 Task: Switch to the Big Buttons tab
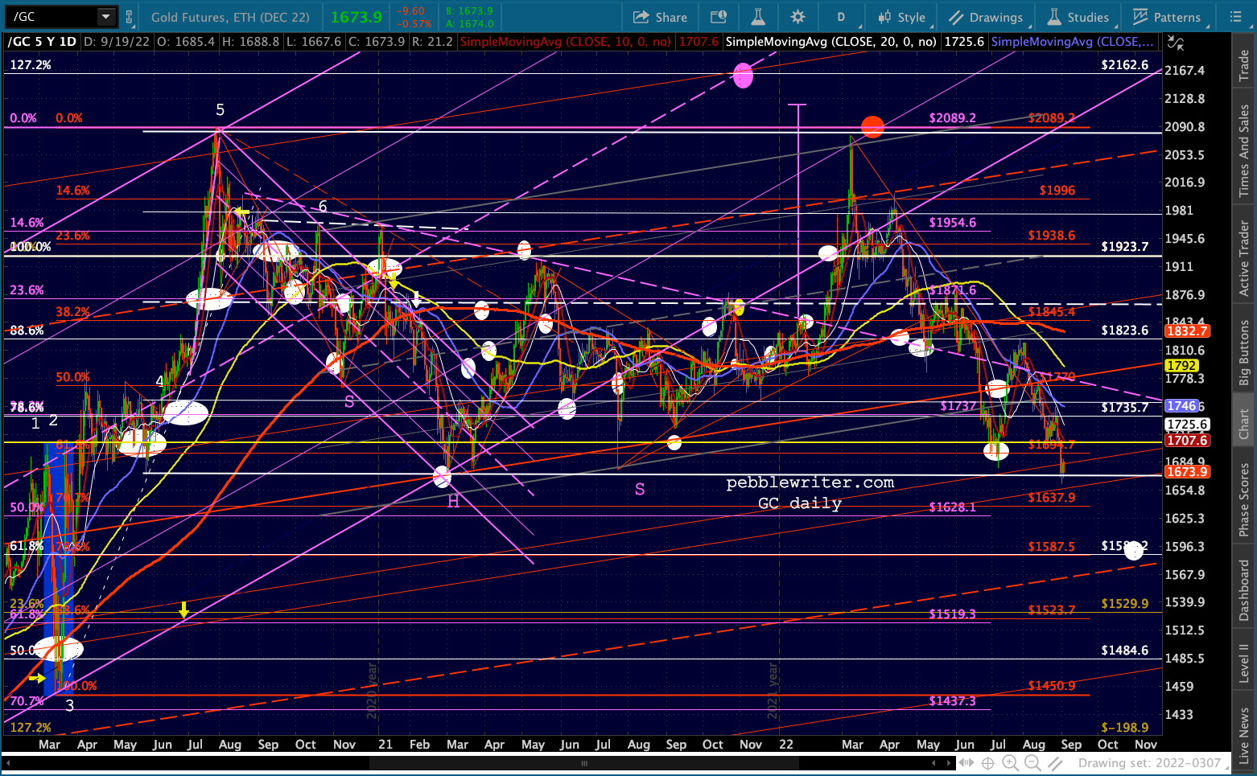coord(1244,352)
